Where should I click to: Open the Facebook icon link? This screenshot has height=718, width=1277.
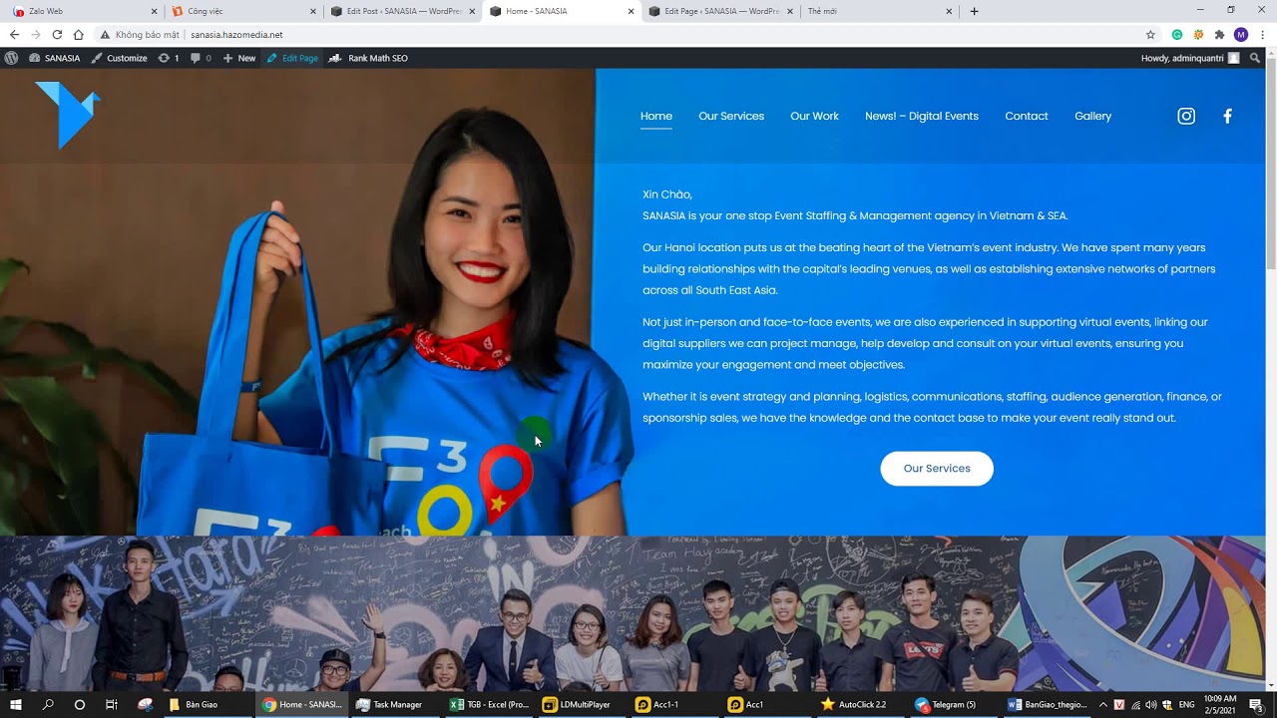[1227, 116]
